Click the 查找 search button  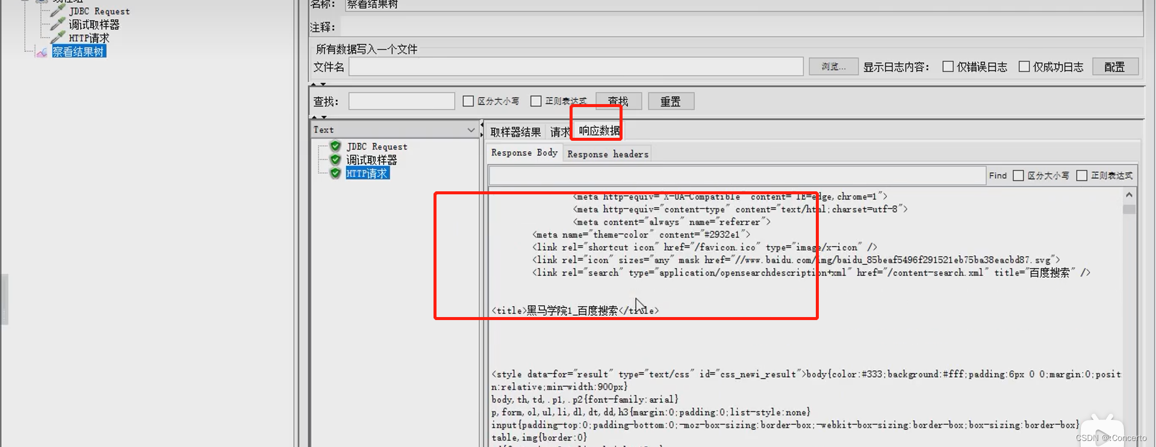618,101
